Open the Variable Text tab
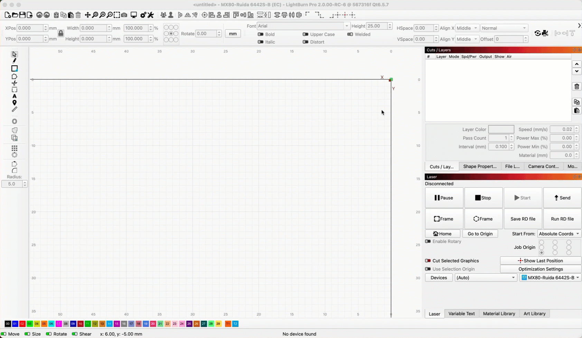 [461, 313]
